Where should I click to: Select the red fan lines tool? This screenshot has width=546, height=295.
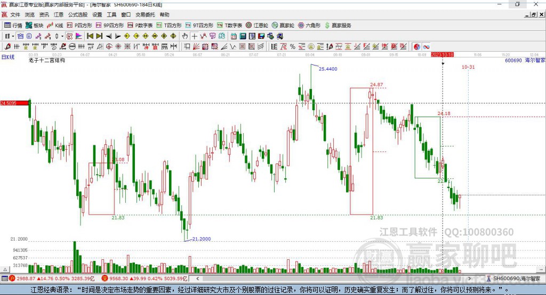click(196, 47)
